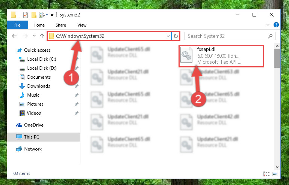Click the Properties icon in quick access toolbar

26,15
